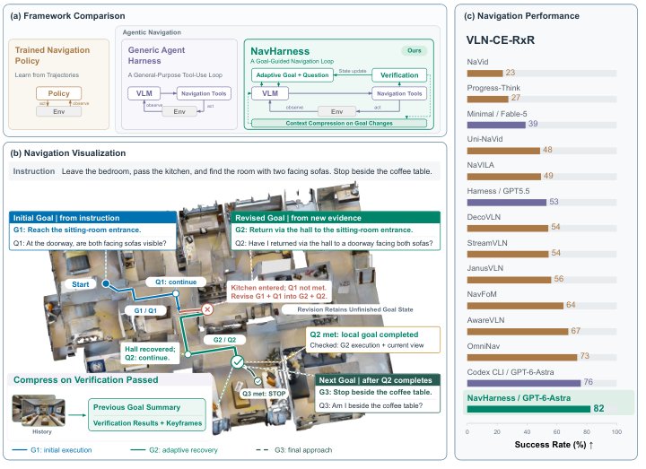Select the 'Env' box under Policy
The image size is (646, 469).
[58, 111]
